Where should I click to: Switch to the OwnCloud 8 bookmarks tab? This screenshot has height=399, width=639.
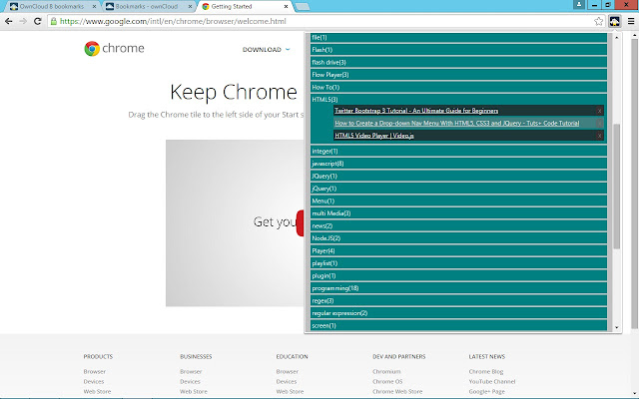click(51, 7)
